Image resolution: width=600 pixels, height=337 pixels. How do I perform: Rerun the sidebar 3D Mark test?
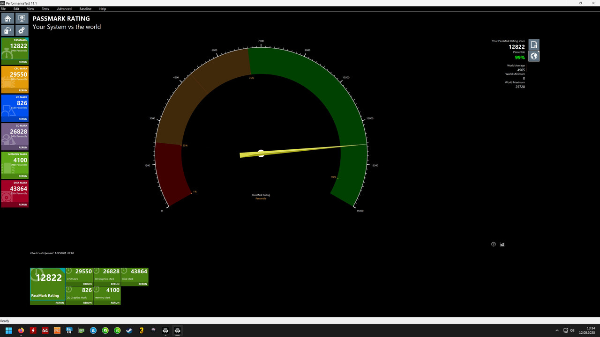click(x=22, y=147)
